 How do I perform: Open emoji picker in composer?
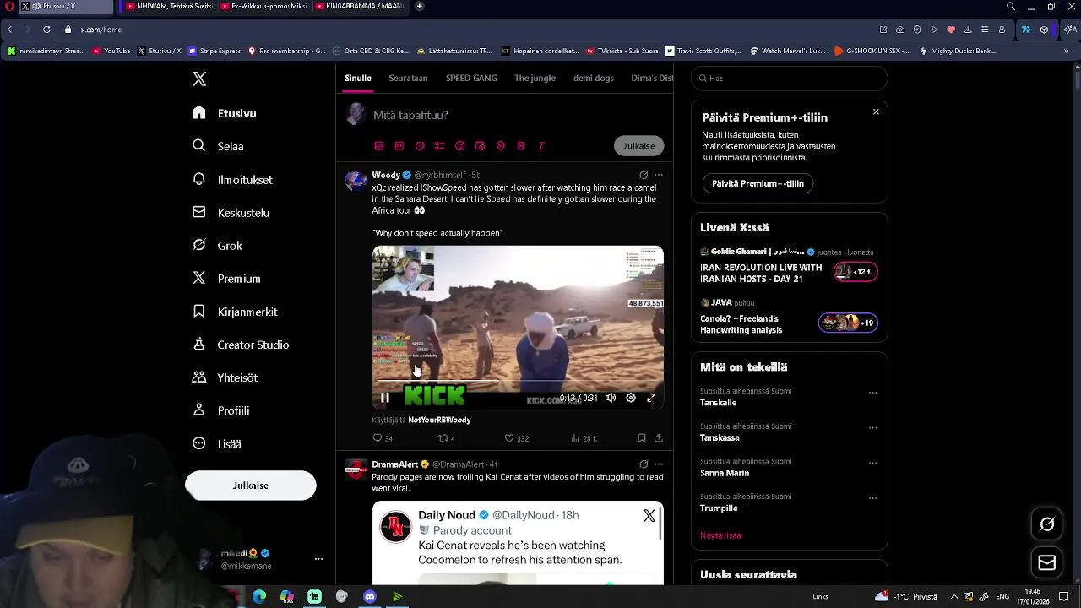460,146
